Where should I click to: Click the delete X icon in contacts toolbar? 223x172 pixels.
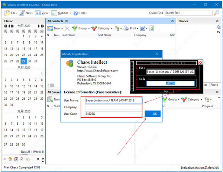(x=67, y=28)
